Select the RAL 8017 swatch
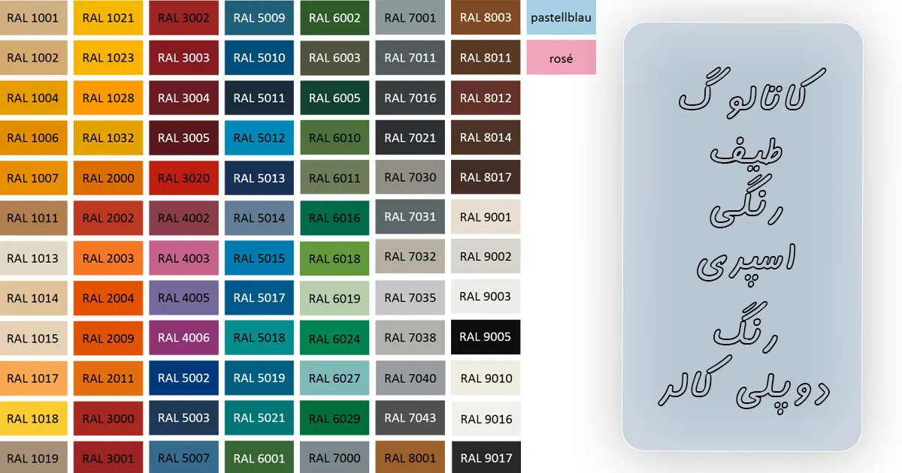Image resolution: width=902 pixels, height=473 pixels. point(486,178)
